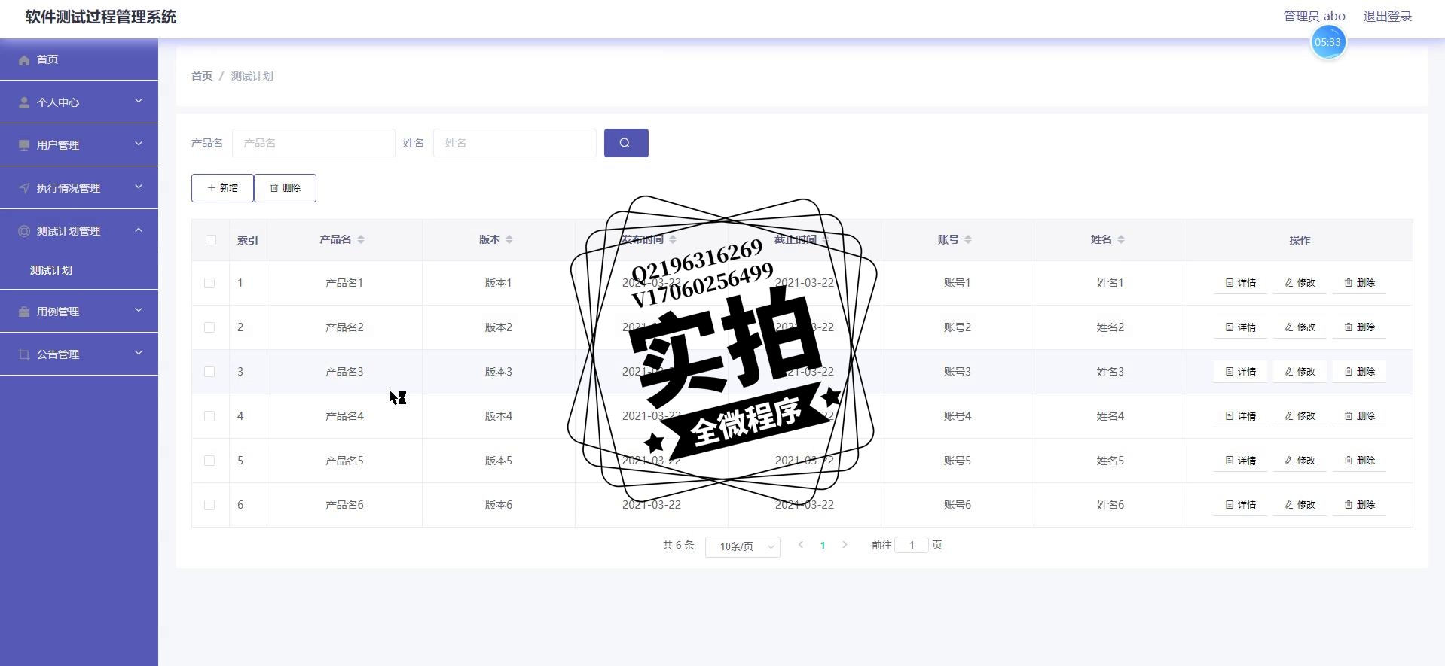Expand 个人中心 menu chevron
Viewport: 1445px width, 666px height.
pyautogui.click(x=139, y=101)
